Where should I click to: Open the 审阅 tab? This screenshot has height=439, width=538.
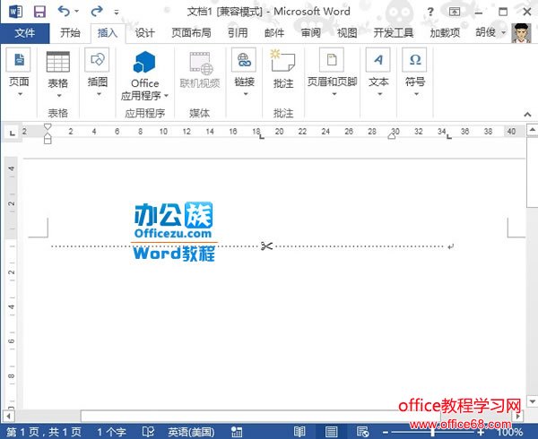311,33
